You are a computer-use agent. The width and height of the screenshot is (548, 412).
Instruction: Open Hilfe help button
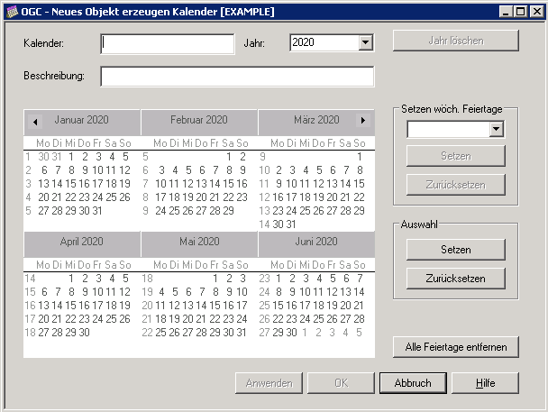pyautogui.click(x=485, y=383)
